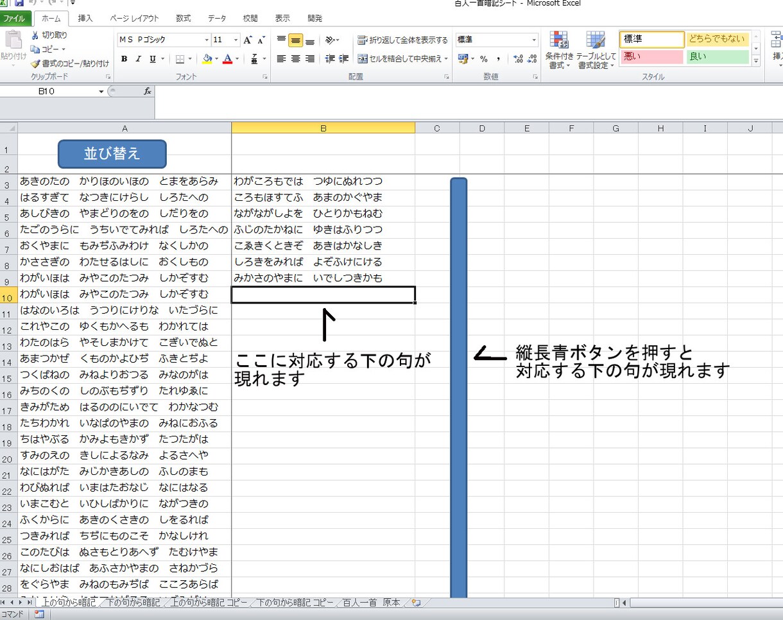
Task: Increase font size with the large A icon
Action: click(x=248, y=40)
